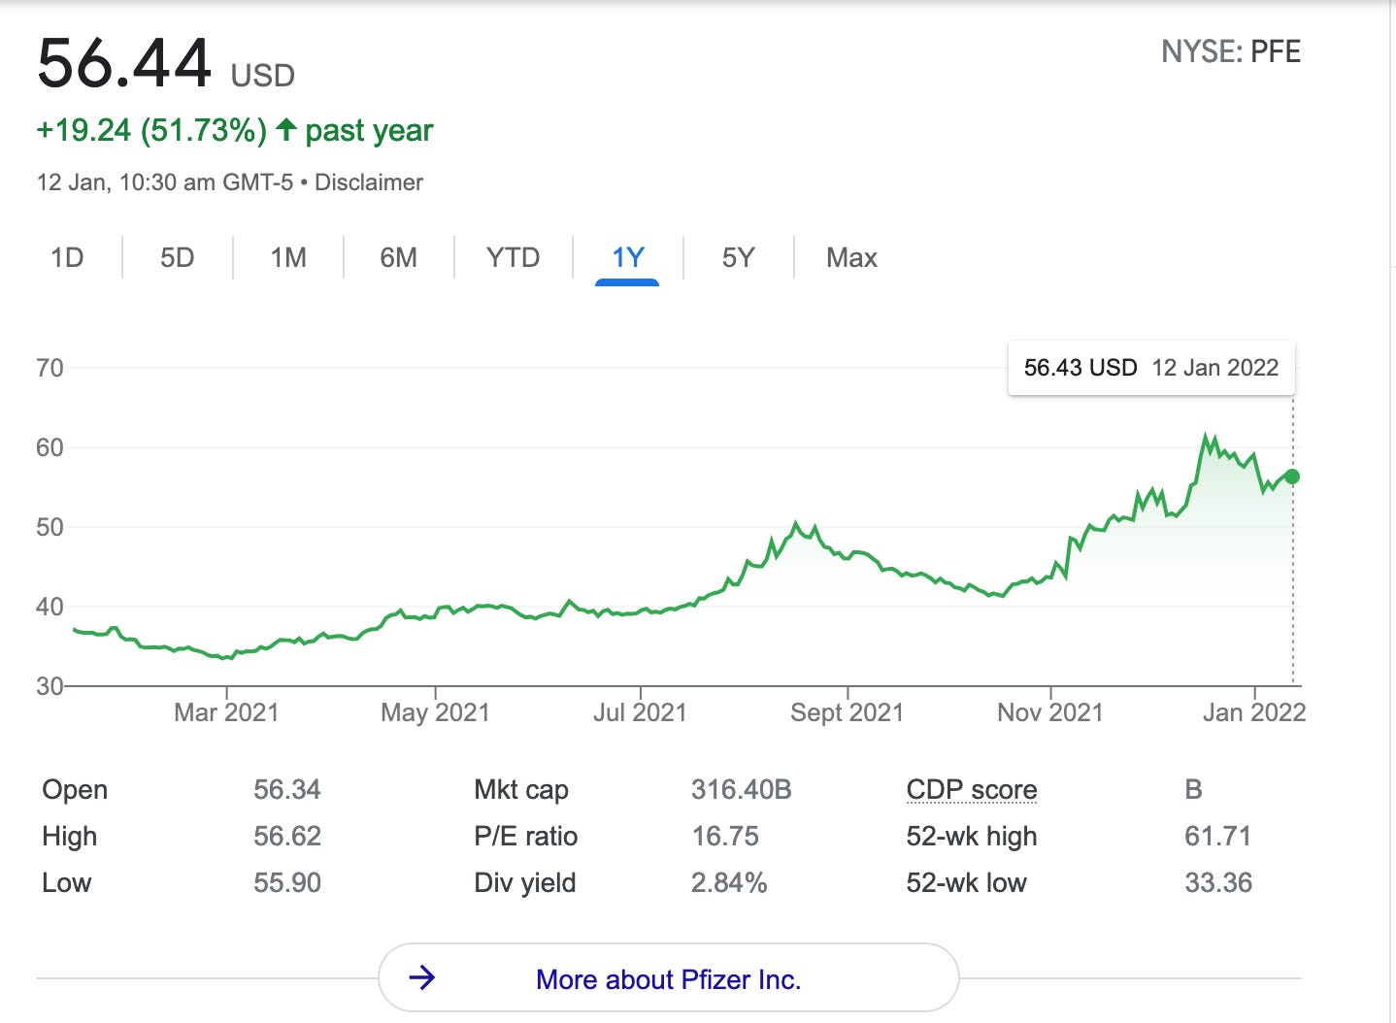Open More about Pfizer Inc. link
The image size is (1396, 1023).
668,979
